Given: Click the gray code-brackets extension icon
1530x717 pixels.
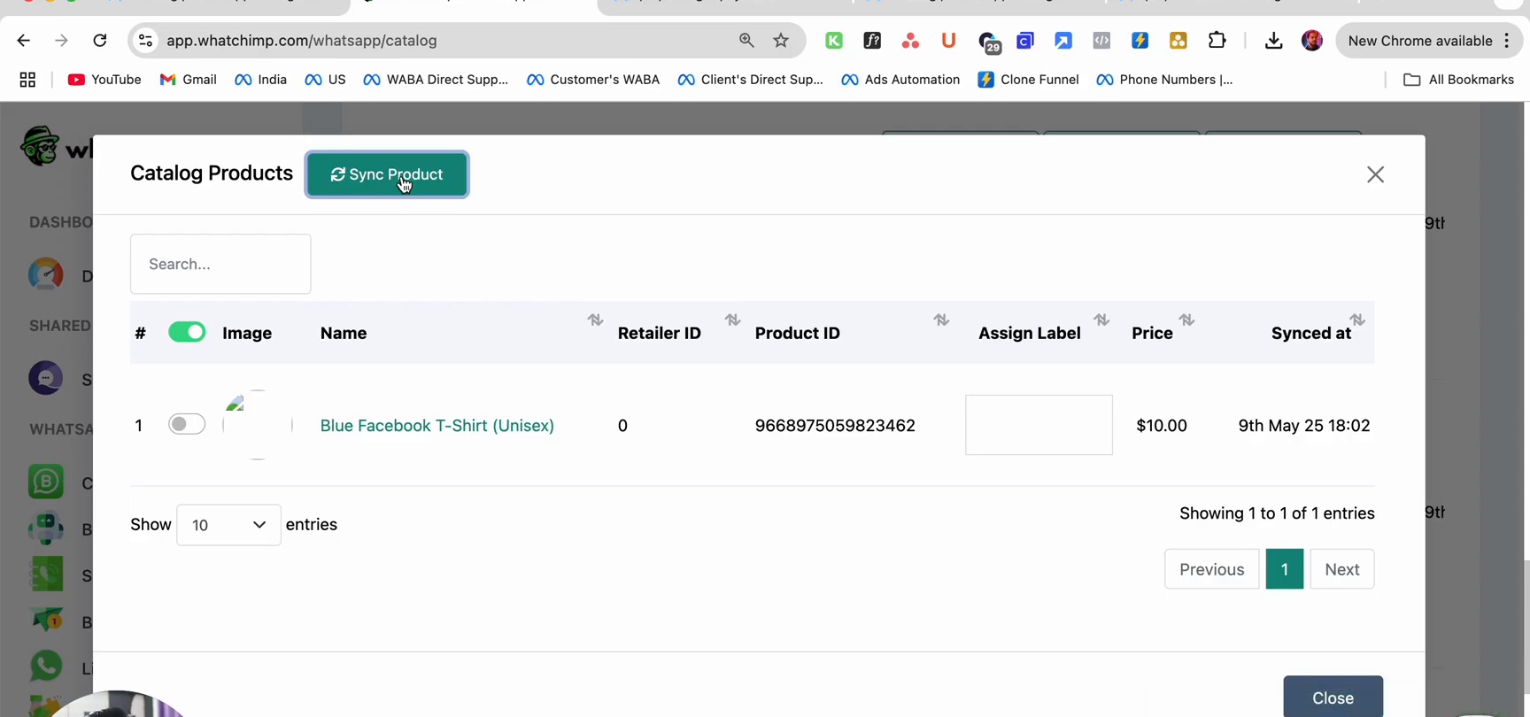Looking at the screenshot, I should click(x=1101, y=40).
